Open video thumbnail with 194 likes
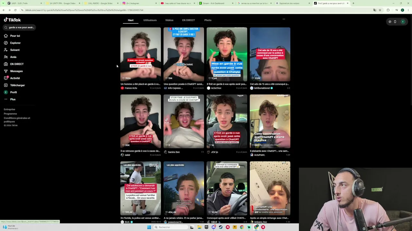Image resolution: width=412 pixels, height=231 pixels. pos(184,54)
